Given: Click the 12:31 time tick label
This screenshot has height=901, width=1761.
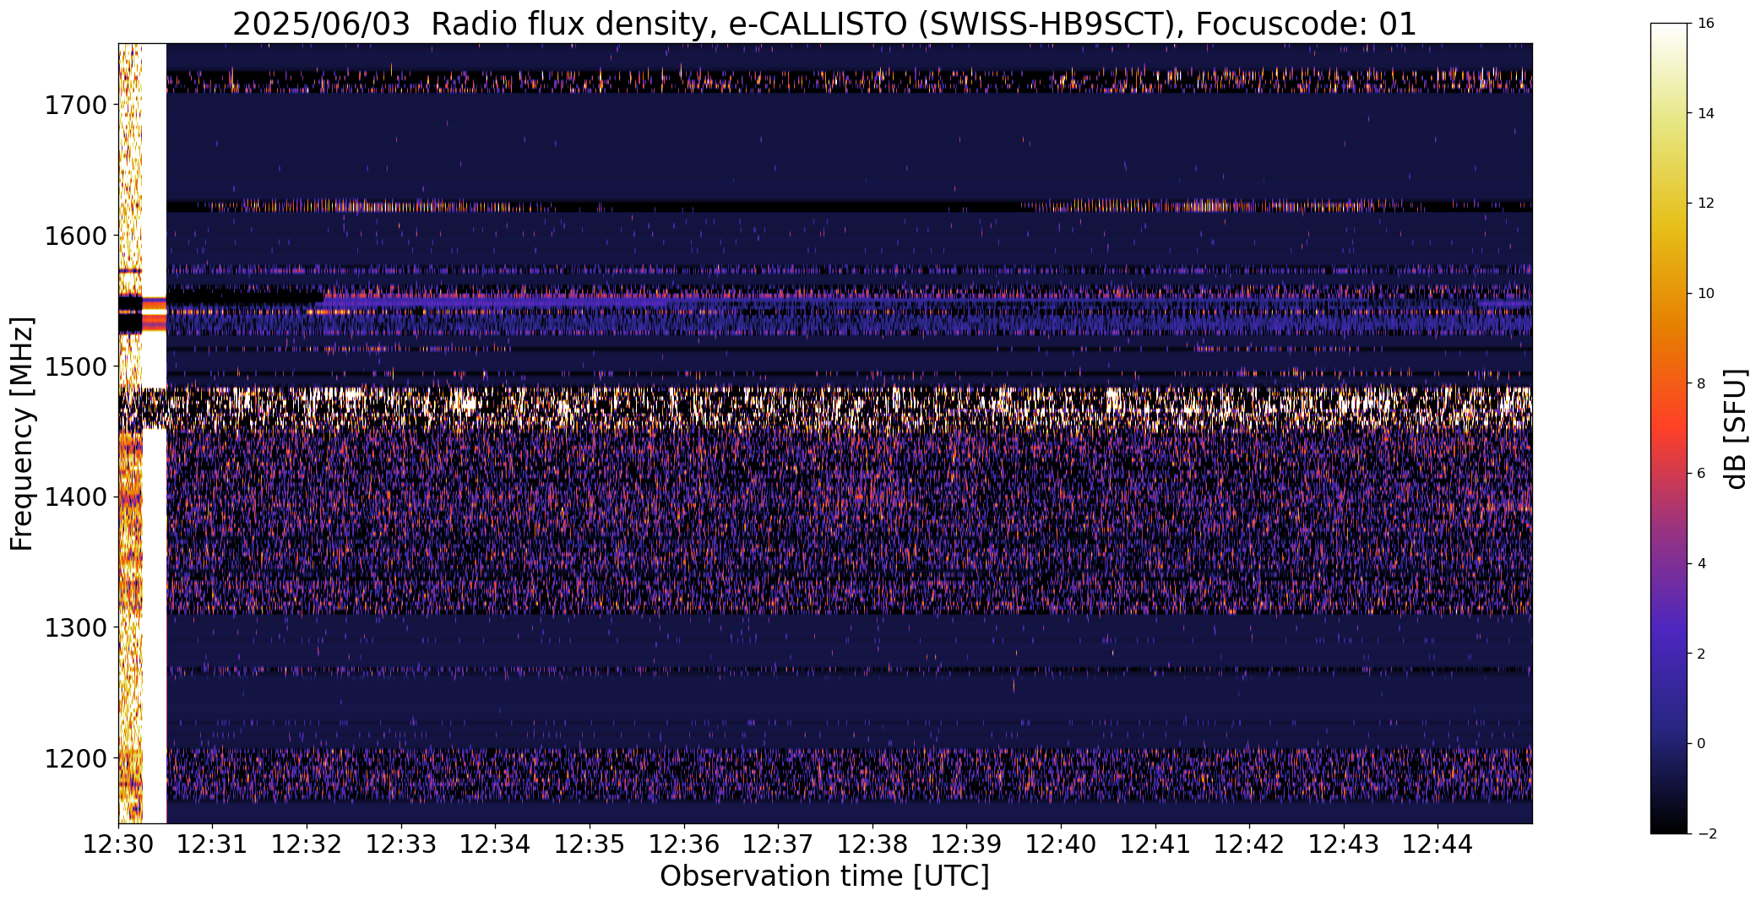Looking at the screenshot, I should (x=212, y=844).
